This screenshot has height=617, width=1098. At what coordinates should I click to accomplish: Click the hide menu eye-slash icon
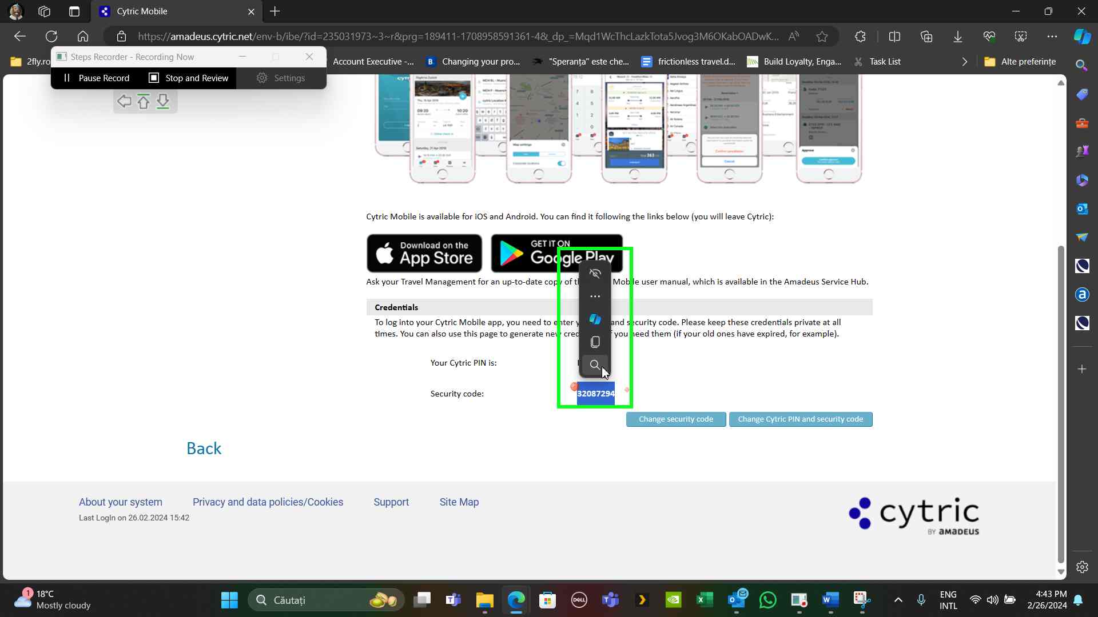click(595, 274)
